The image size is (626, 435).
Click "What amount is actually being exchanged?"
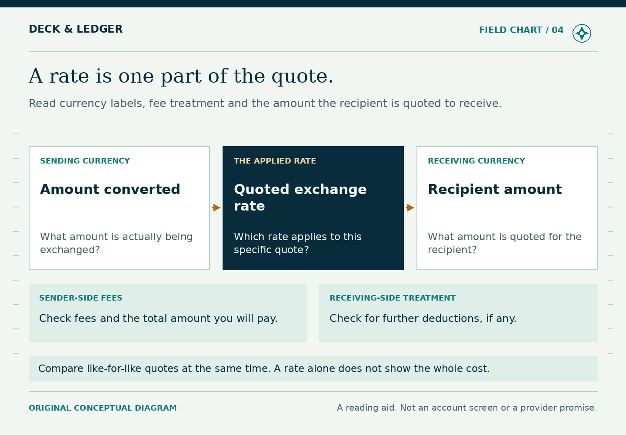click(117, 243)
